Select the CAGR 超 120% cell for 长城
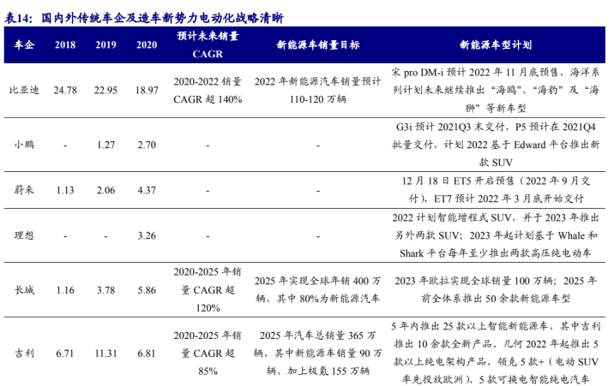 [x=208, y=290]
